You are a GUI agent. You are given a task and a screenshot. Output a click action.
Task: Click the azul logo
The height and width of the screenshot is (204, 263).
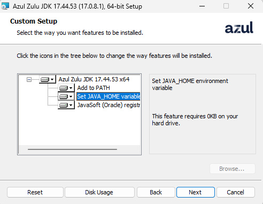click(x=239, y=28)
